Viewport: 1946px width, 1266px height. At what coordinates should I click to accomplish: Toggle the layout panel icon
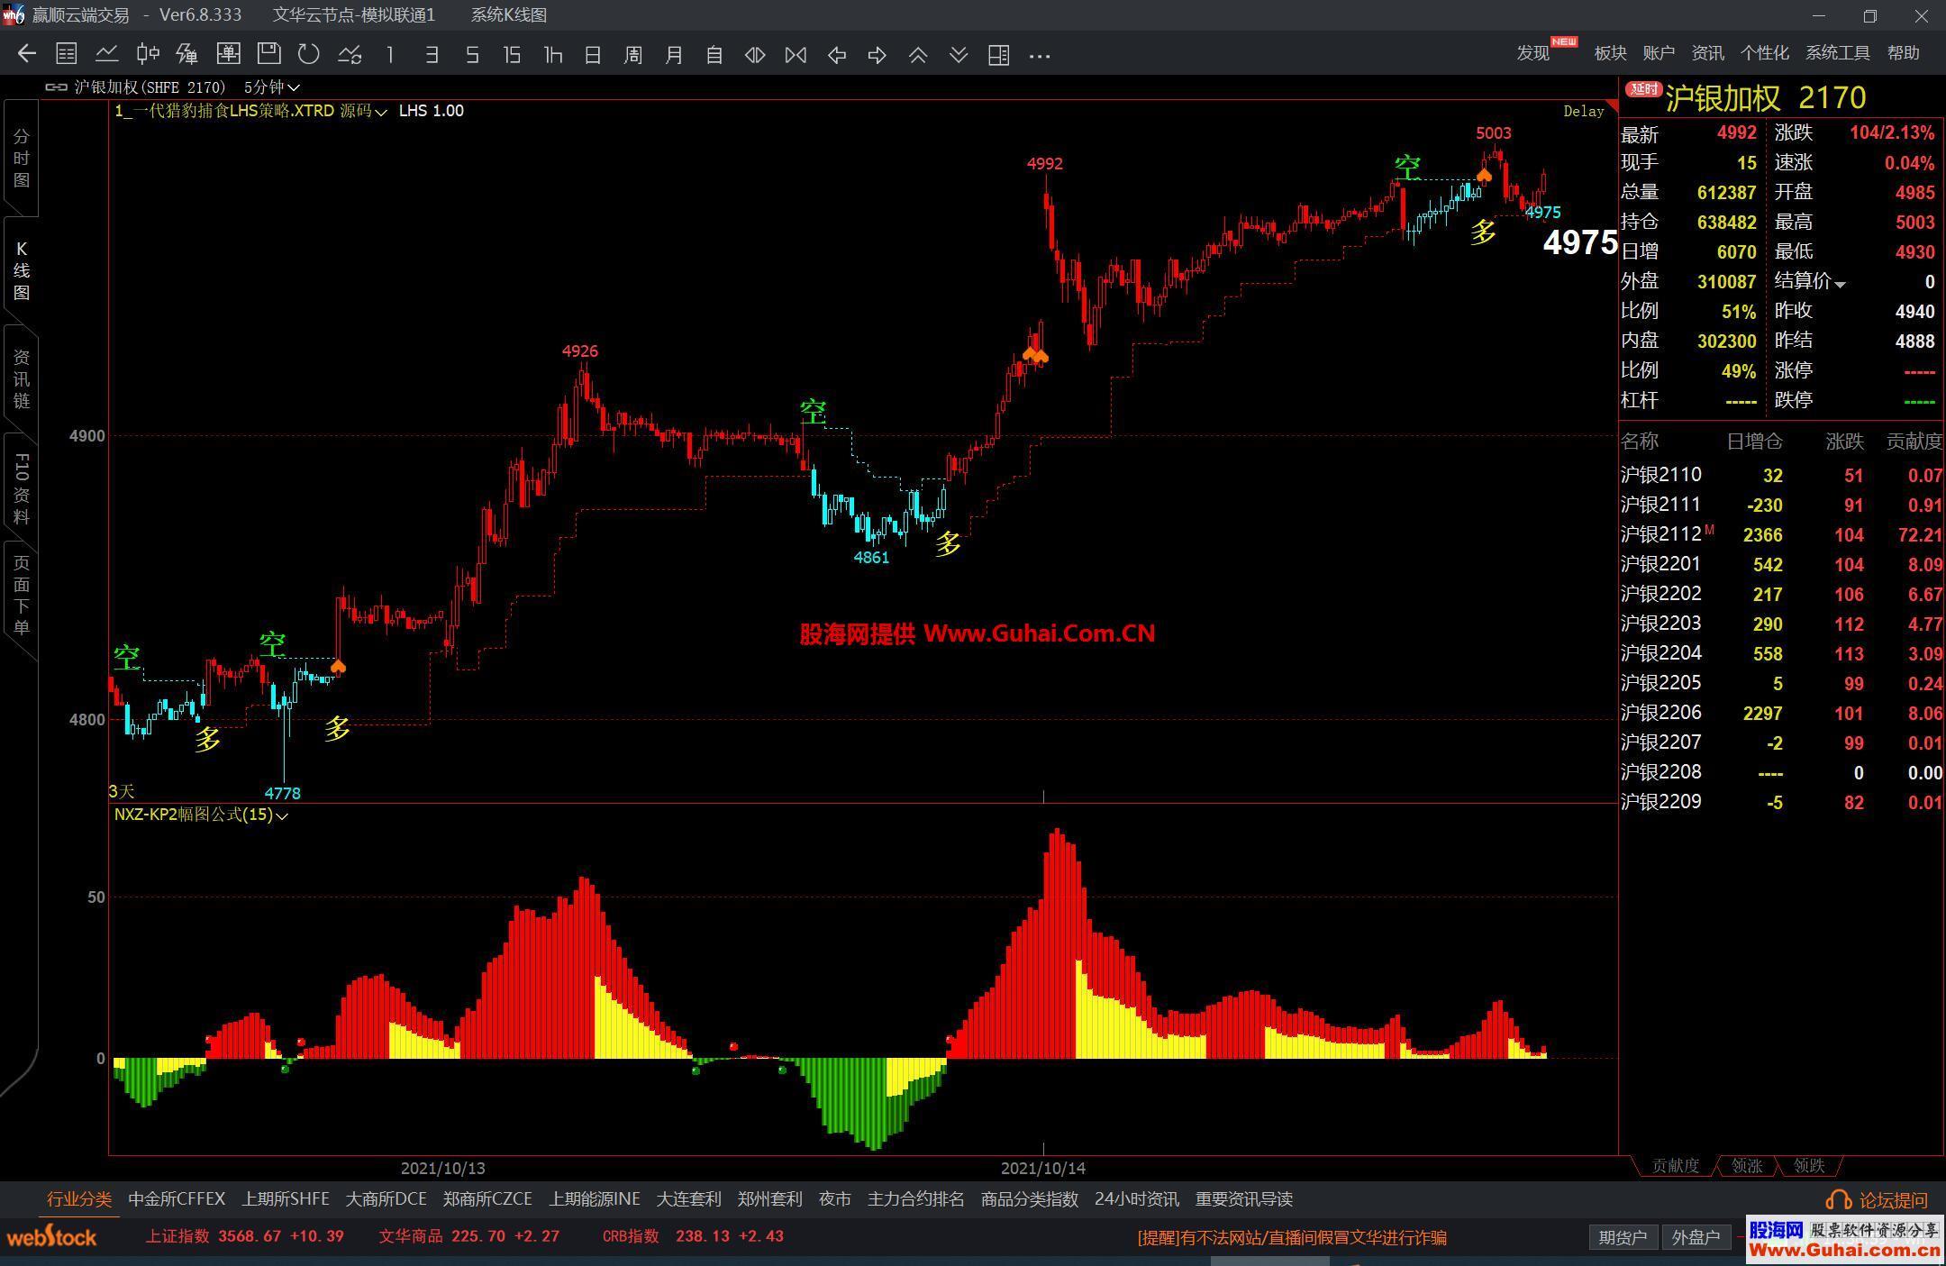coord(998,55)
